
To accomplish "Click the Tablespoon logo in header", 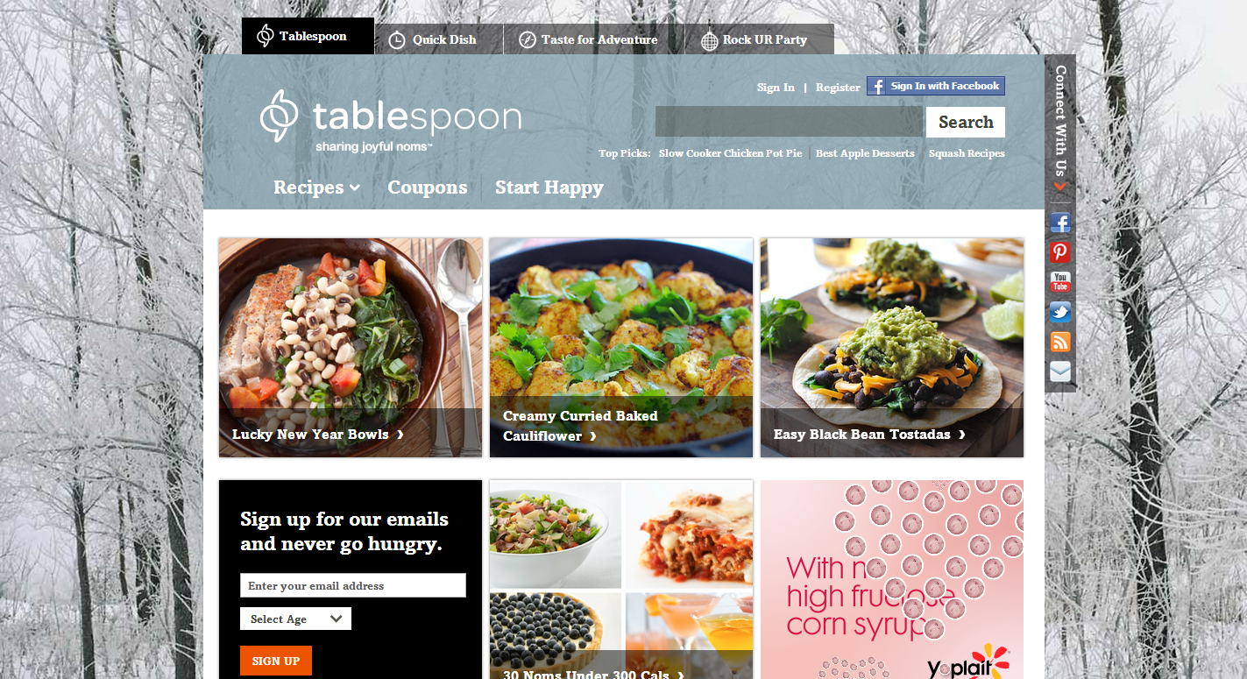I will click(x=391, y=121).
